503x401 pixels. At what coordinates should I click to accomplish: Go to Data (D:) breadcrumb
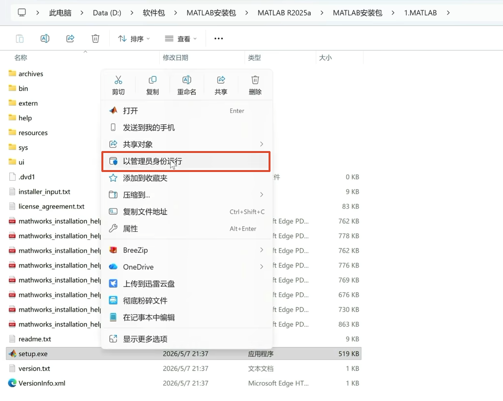(x=107, y=13)
